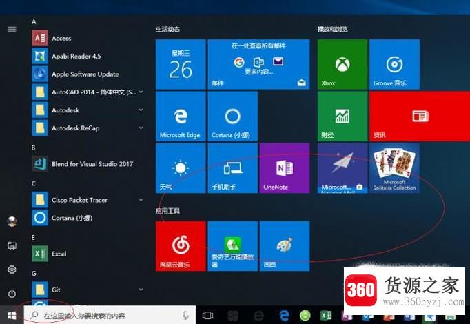
Task: Launch Cortana from the app list
Action: click(87, 218)
